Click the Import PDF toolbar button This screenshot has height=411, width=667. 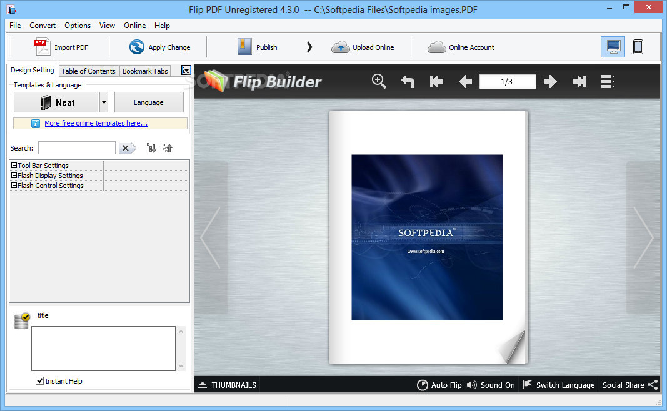click(x=61, y=47)
